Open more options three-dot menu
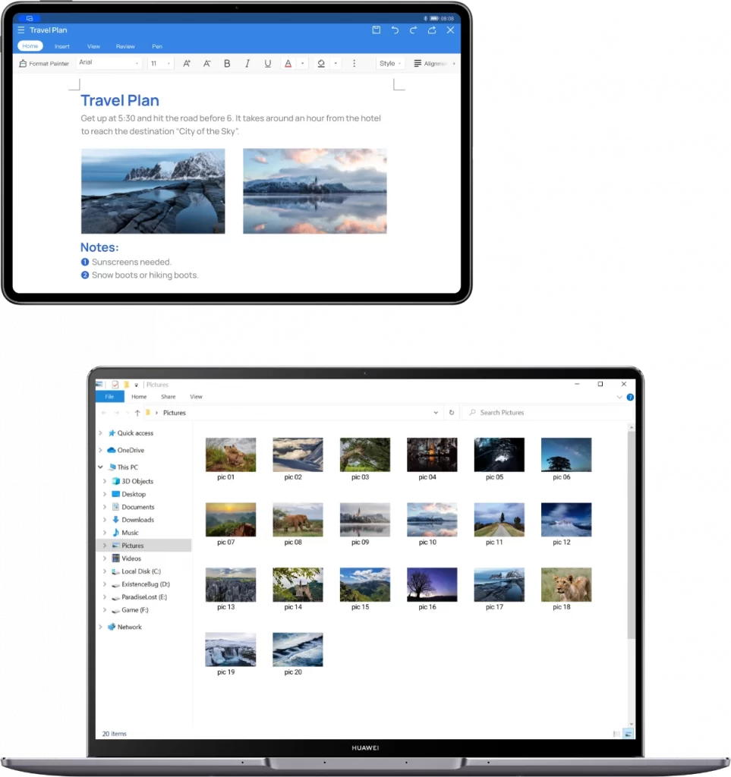Screen dimensions: 731x777 coord(354,64)
